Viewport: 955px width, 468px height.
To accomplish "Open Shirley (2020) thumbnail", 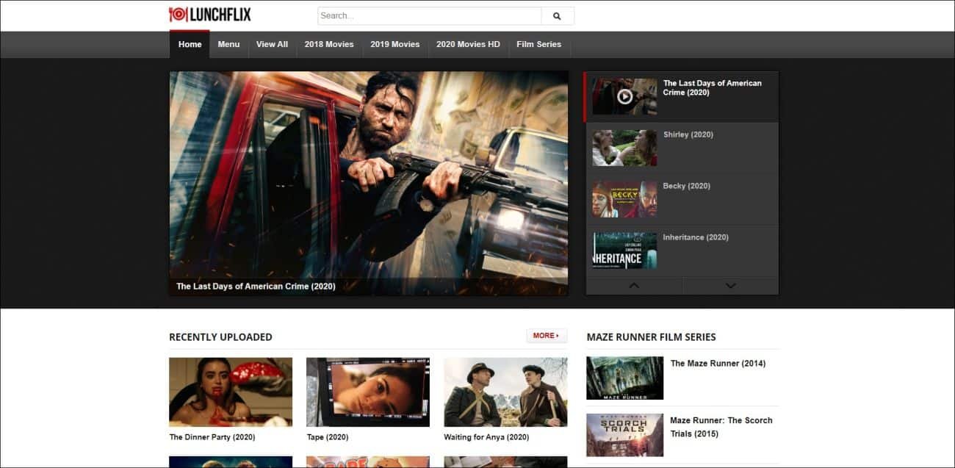I will coord(624,148).
